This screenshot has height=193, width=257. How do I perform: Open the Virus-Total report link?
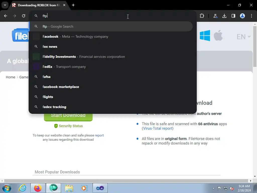tap(158, 128)
